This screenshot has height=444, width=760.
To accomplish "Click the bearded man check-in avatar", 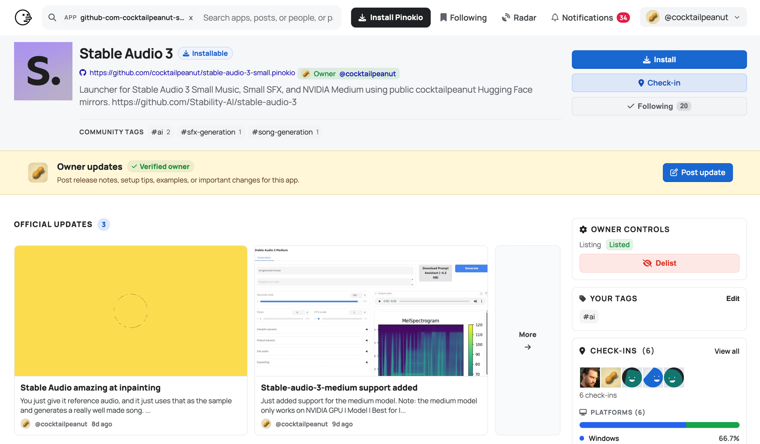I will click(590, 378).
